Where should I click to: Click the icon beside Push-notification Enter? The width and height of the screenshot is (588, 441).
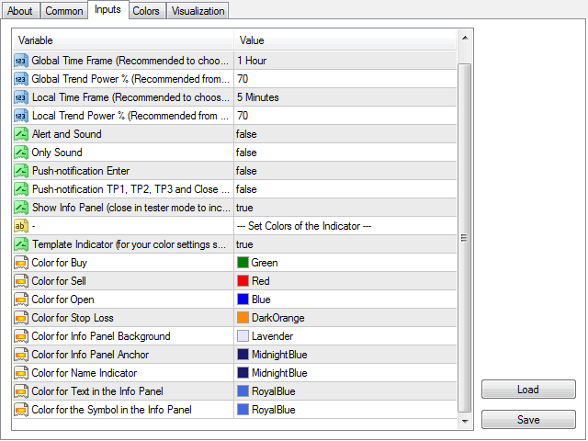click(21, 171)
